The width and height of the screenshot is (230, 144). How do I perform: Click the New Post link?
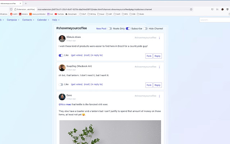[x=101, y=28]
